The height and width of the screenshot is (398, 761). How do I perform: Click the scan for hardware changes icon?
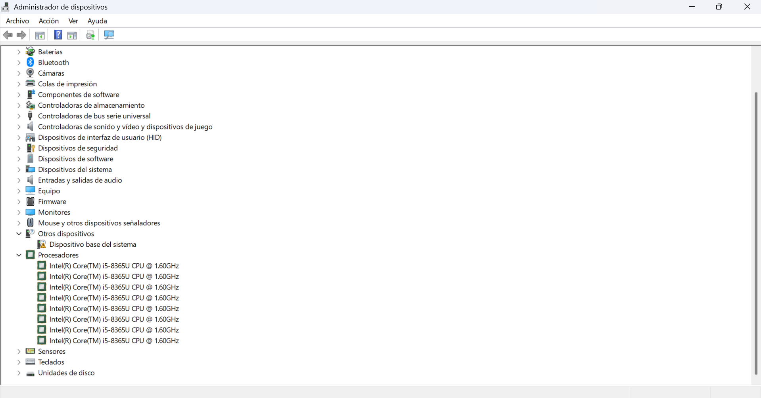pyautogui.click(x=109, y=35)
